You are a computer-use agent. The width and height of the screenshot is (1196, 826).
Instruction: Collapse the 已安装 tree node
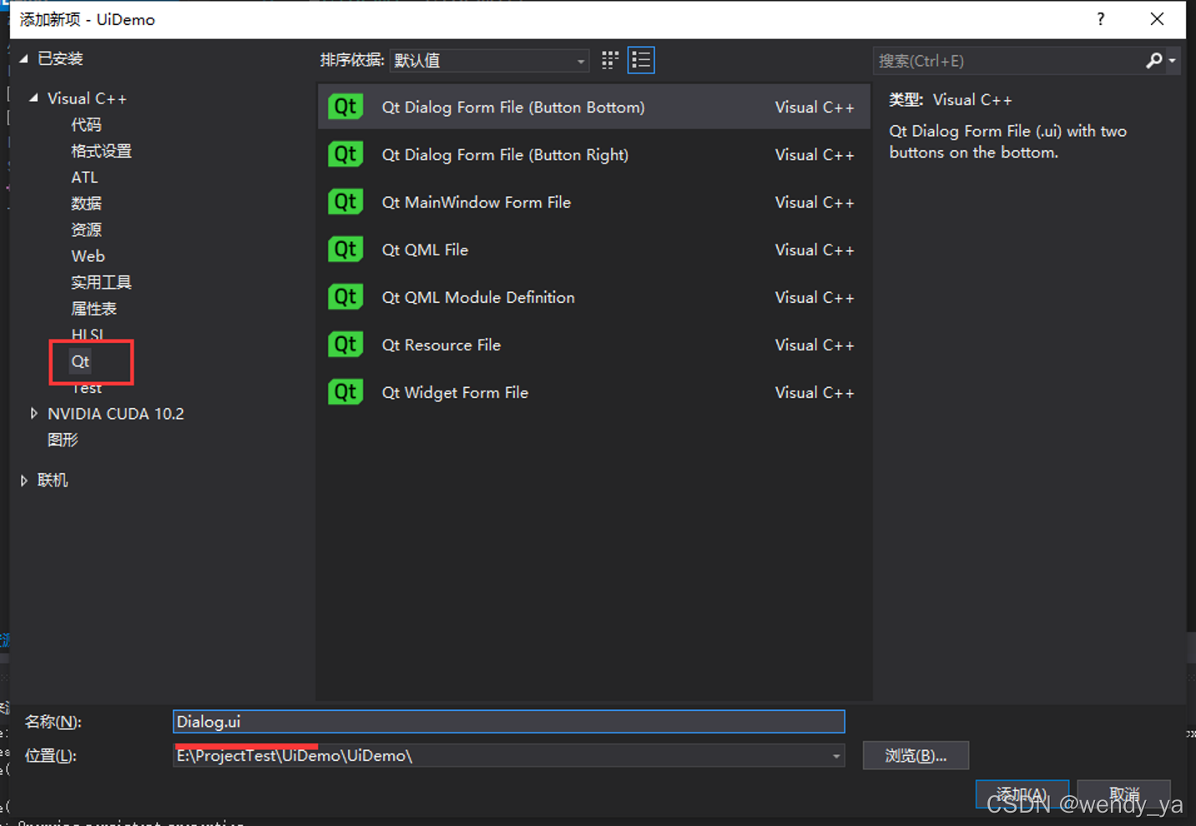[x=23, y=58]
